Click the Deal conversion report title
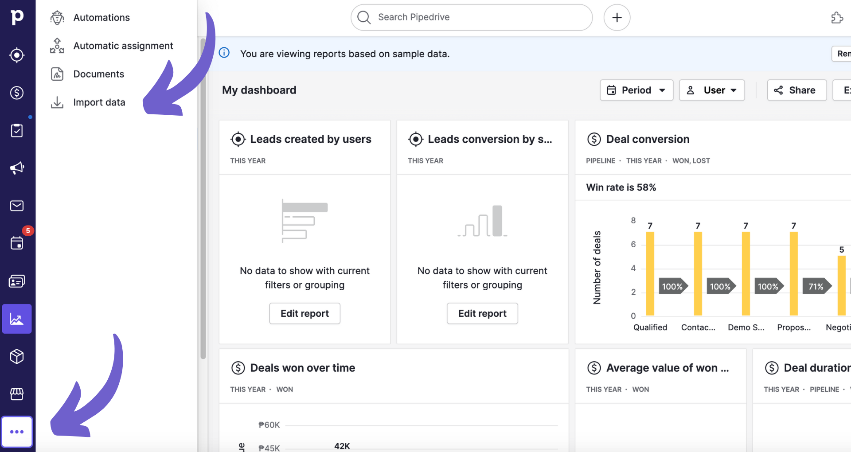Image resolution: width=851 pixels, height=452 pixels. point(648,139)
